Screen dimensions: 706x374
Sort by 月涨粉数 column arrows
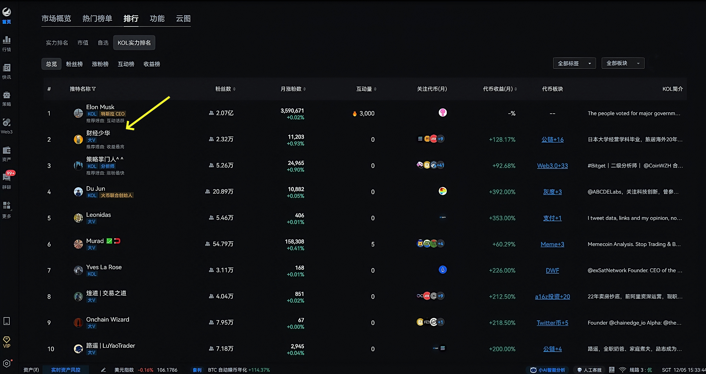pyautogui.click(x=304, y=89)
